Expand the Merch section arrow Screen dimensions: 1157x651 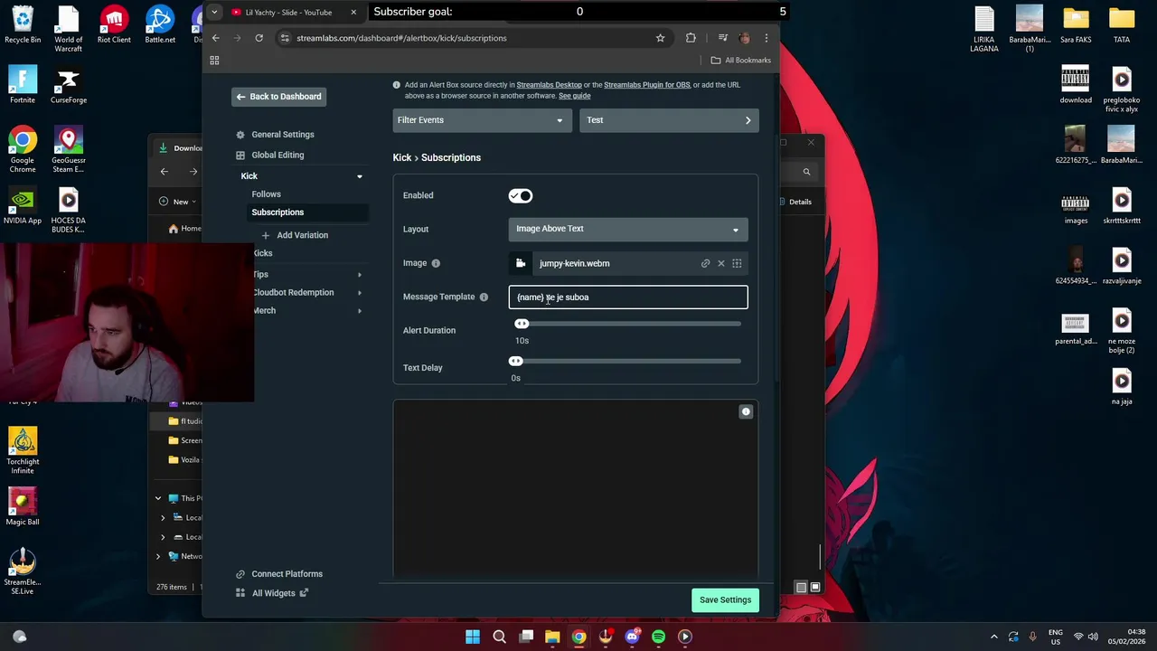(x=359, y=310)
